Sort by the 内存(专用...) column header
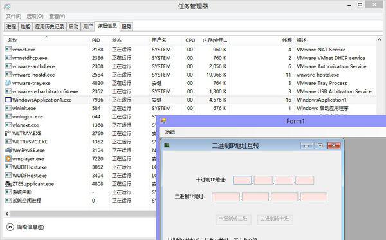The image size is (386, 240). click(x=214, y=40)
